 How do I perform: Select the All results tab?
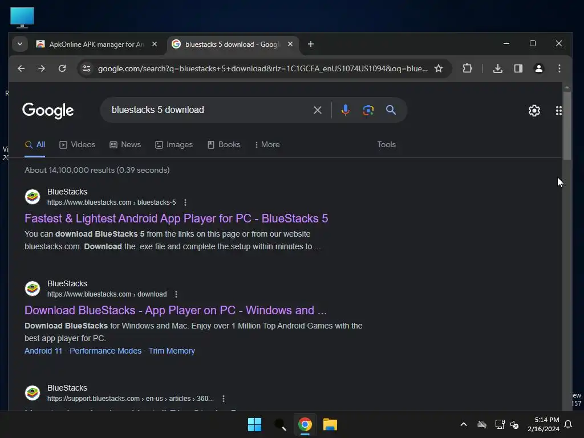click(35, 144)
